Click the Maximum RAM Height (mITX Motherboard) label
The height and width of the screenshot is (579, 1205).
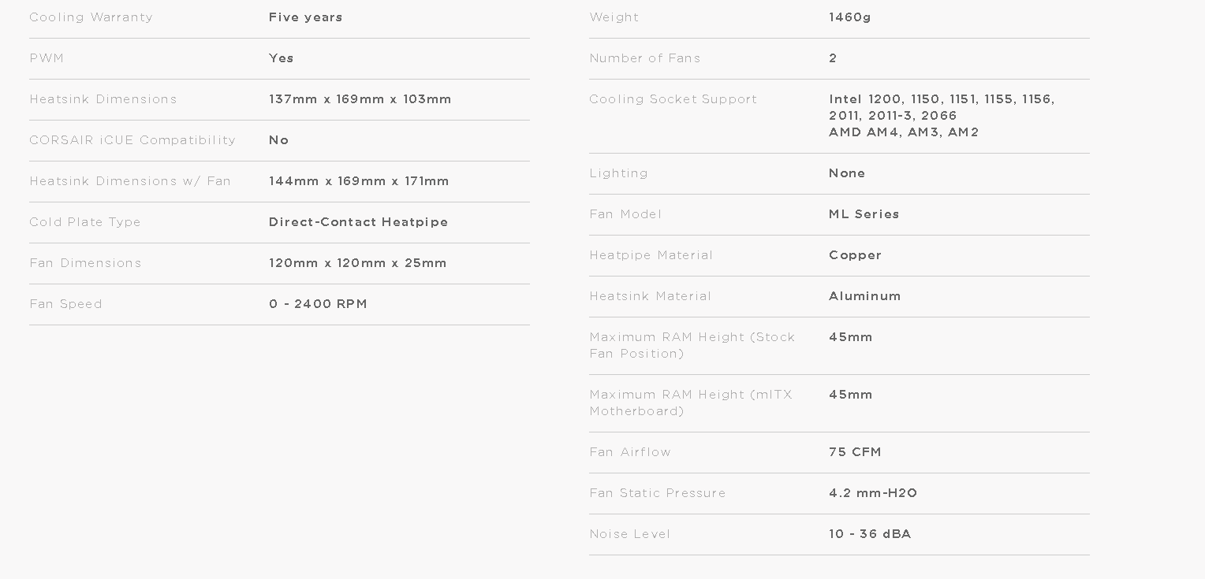pyautogui.click(x=690, y=403)
